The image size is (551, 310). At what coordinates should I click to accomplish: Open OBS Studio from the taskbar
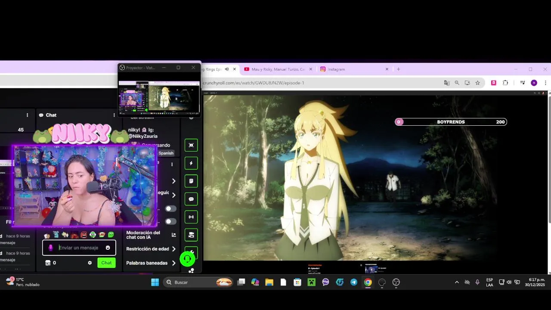[396, 282]
